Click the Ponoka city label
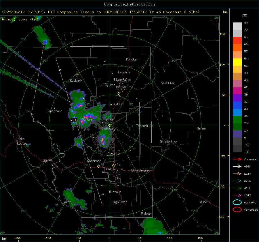This screenshot has height=242, width=259. [131, 59]
